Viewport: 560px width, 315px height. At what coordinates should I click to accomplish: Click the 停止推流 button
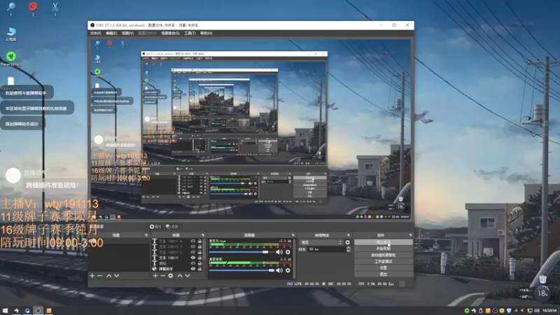pos(383,242)
